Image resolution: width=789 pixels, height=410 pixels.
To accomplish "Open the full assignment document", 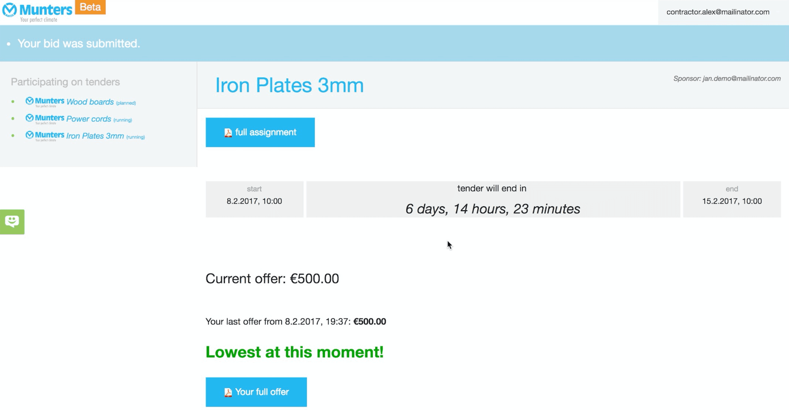I will tap(260, 132).
